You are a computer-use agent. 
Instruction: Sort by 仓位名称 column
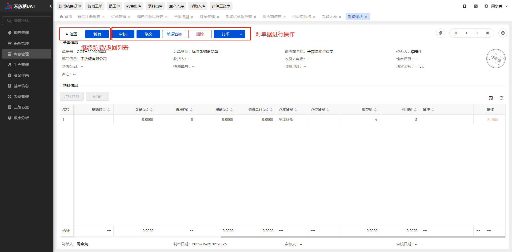coord(328,110)
